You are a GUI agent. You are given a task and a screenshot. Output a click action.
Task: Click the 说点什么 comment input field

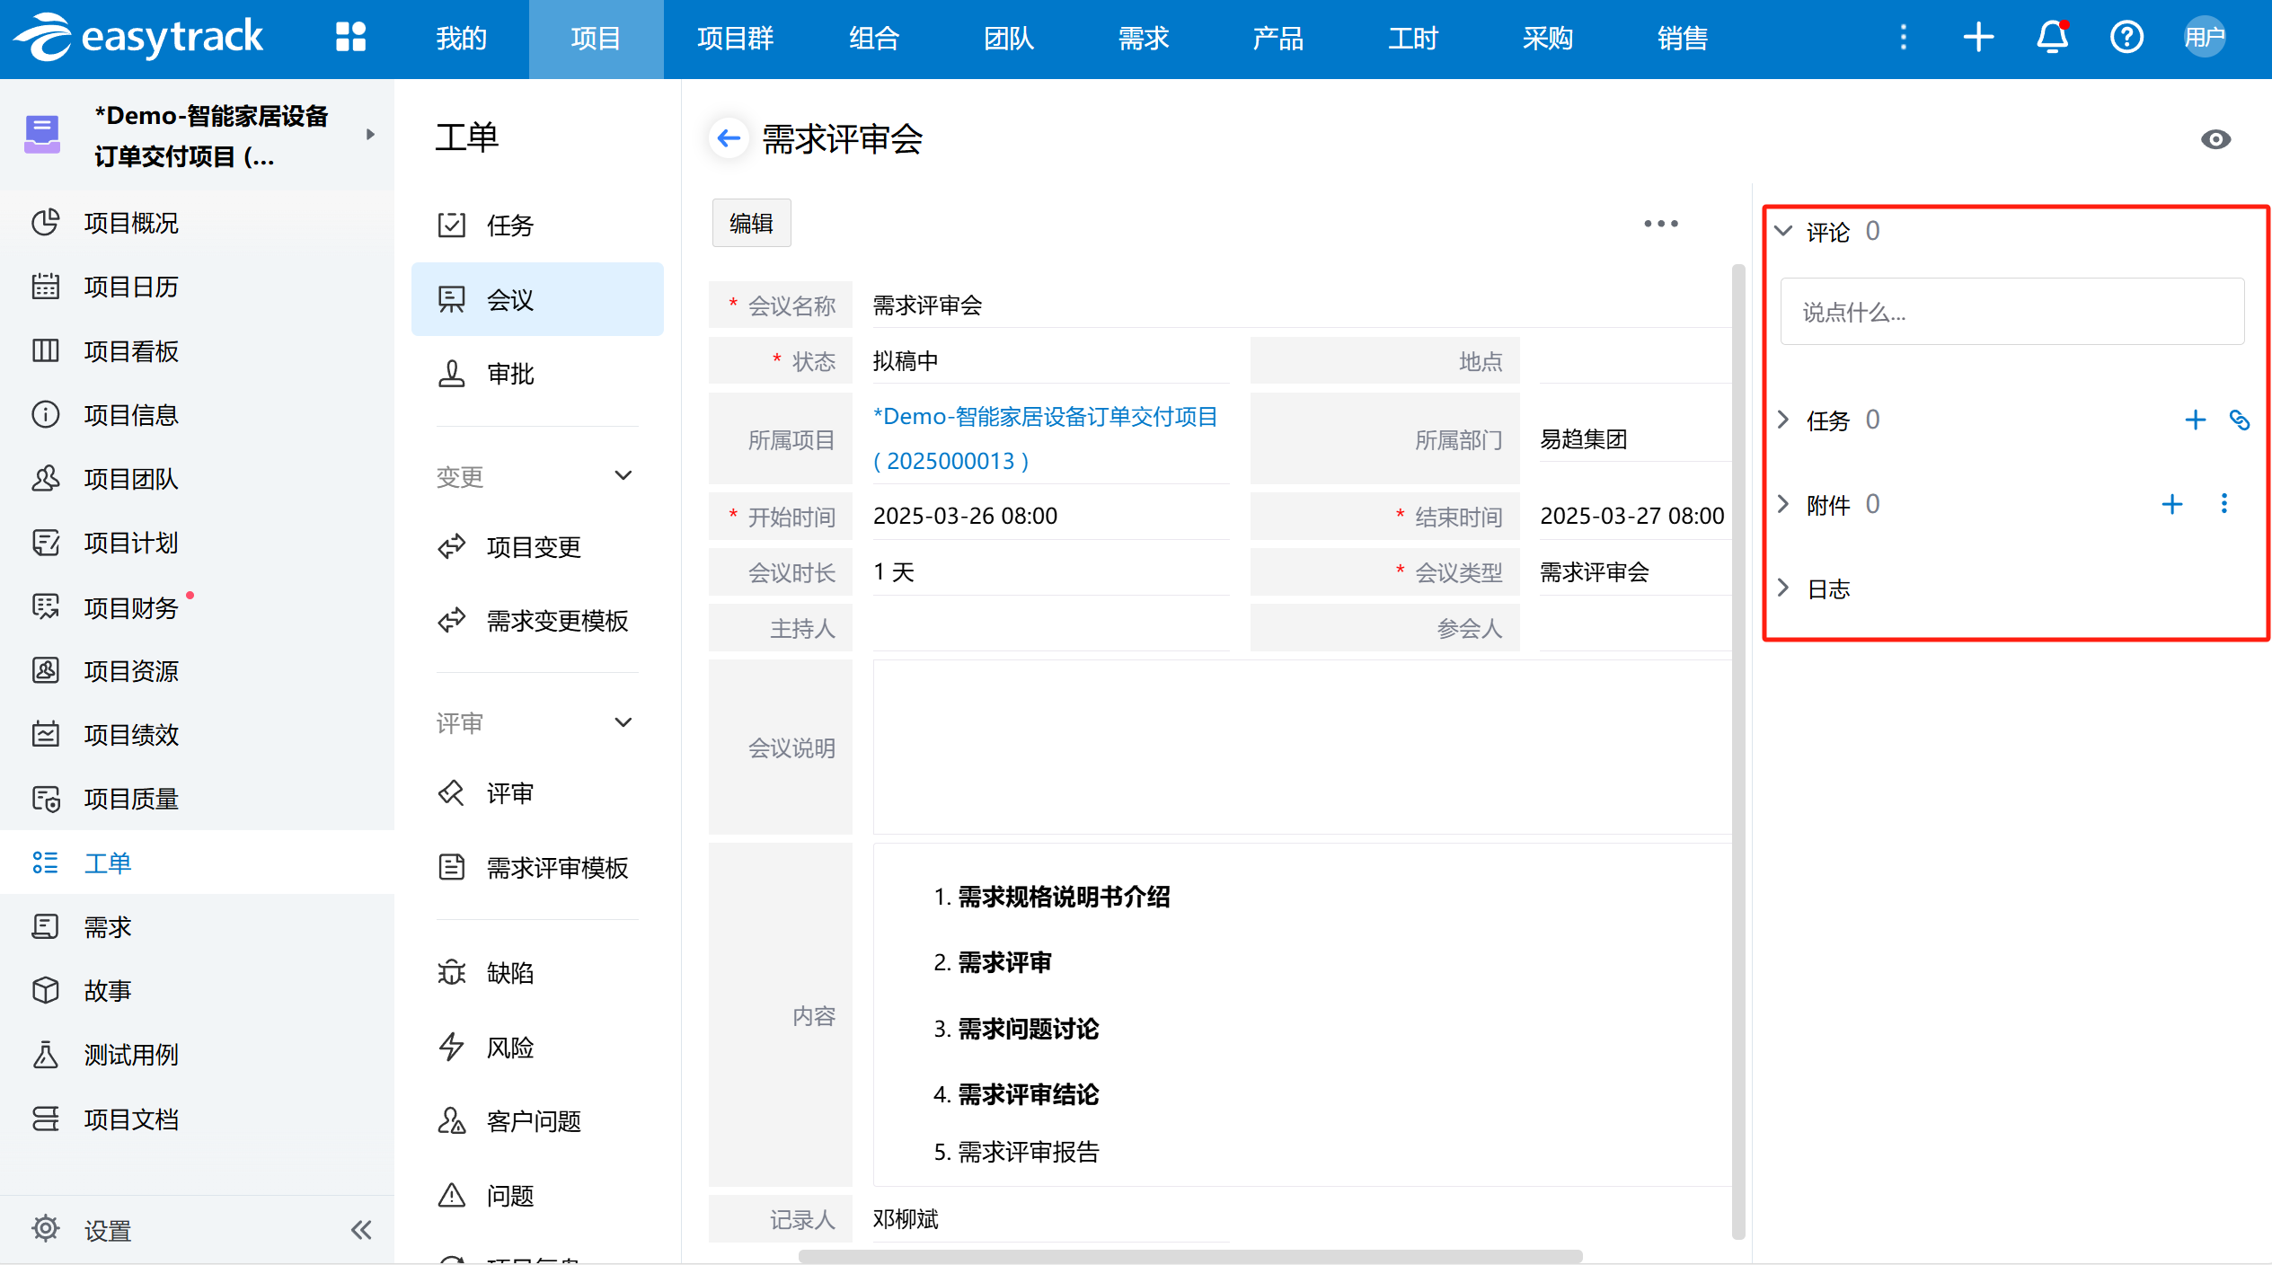pyautogui.click(x=2011, y=312)
